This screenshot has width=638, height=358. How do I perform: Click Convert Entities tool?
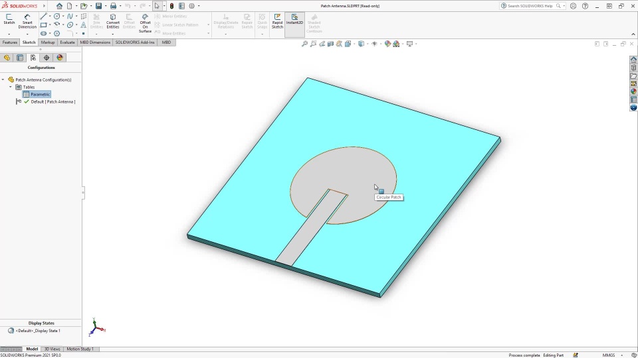click(113, 21)
